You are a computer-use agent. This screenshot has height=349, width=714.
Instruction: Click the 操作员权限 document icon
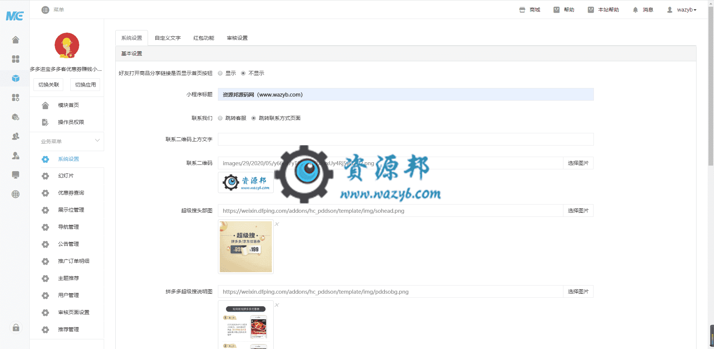click(x=45, y=122)
